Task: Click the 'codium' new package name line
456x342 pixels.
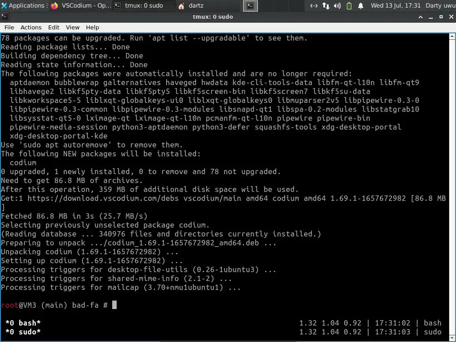Action: pos(23,163)
